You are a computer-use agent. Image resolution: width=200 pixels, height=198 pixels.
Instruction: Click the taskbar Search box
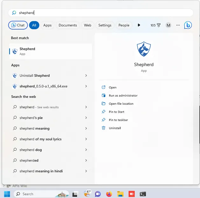41,194
